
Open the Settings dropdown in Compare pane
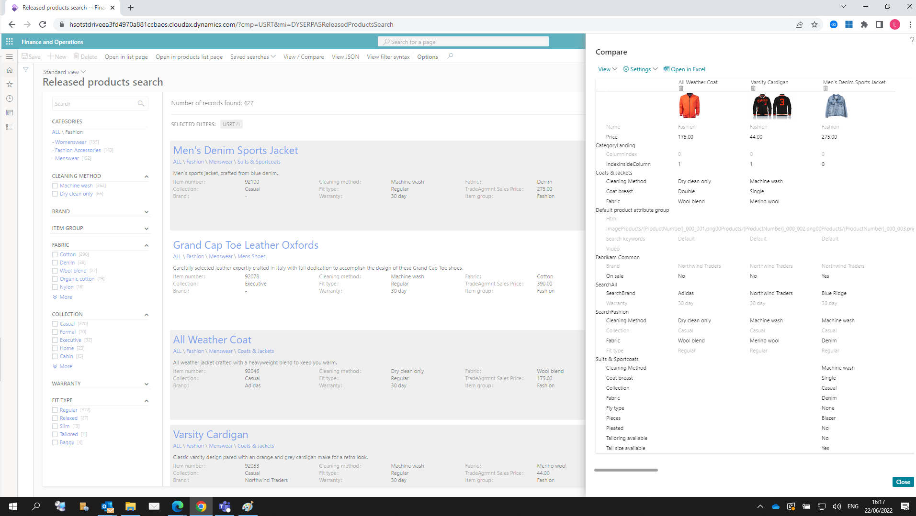coord(640,69)
